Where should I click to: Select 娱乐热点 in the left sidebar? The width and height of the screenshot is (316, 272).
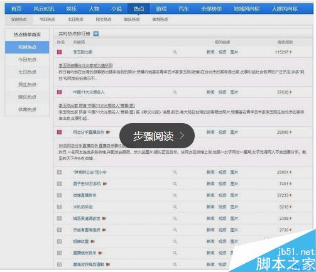tap(27, 97)
